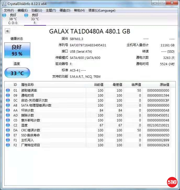The height and width of the screenshot is (190, 180).
Task: Click the firmware value SBFMJ1.3
Action: [x=76, y=39]
